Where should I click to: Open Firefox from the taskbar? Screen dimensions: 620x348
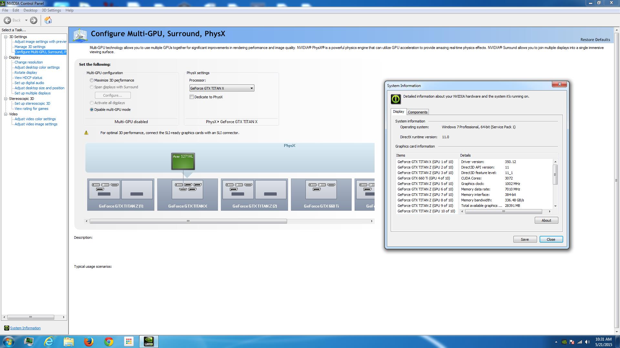(89, 342)
